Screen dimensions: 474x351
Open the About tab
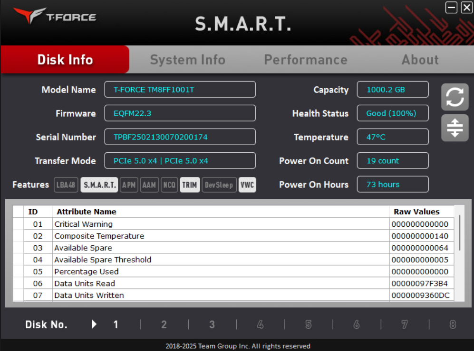pos(420,59)
